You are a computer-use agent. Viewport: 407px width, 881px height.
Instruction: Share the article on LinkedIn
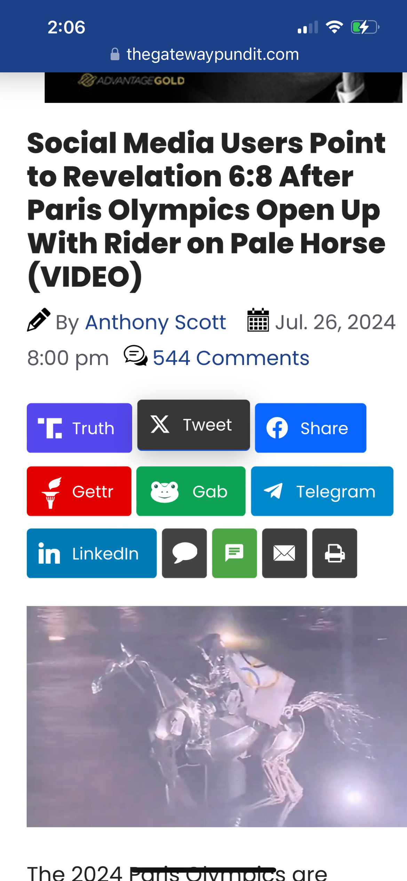tap(91, 553)
